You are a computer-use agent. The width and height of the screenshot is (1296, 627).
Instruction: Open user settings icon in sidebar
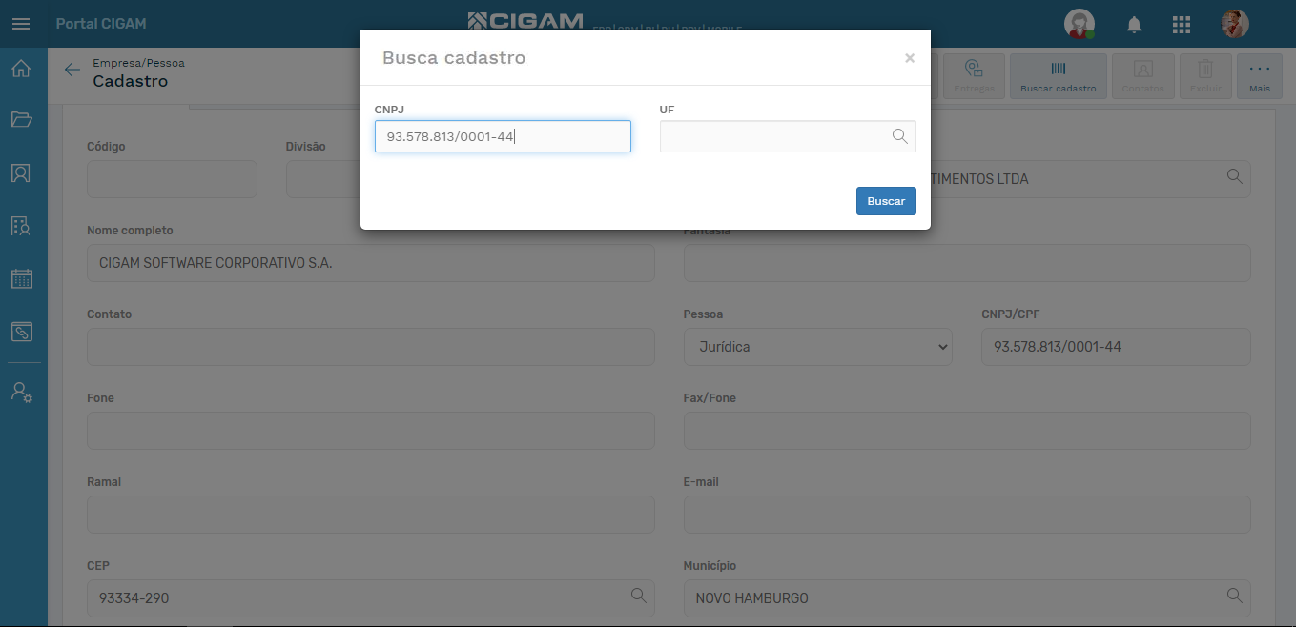21,392
